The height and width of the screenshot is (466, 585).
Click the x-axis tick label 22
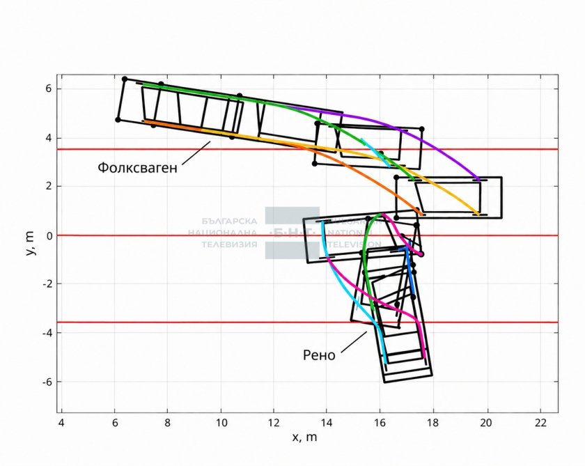pos(540,423)
